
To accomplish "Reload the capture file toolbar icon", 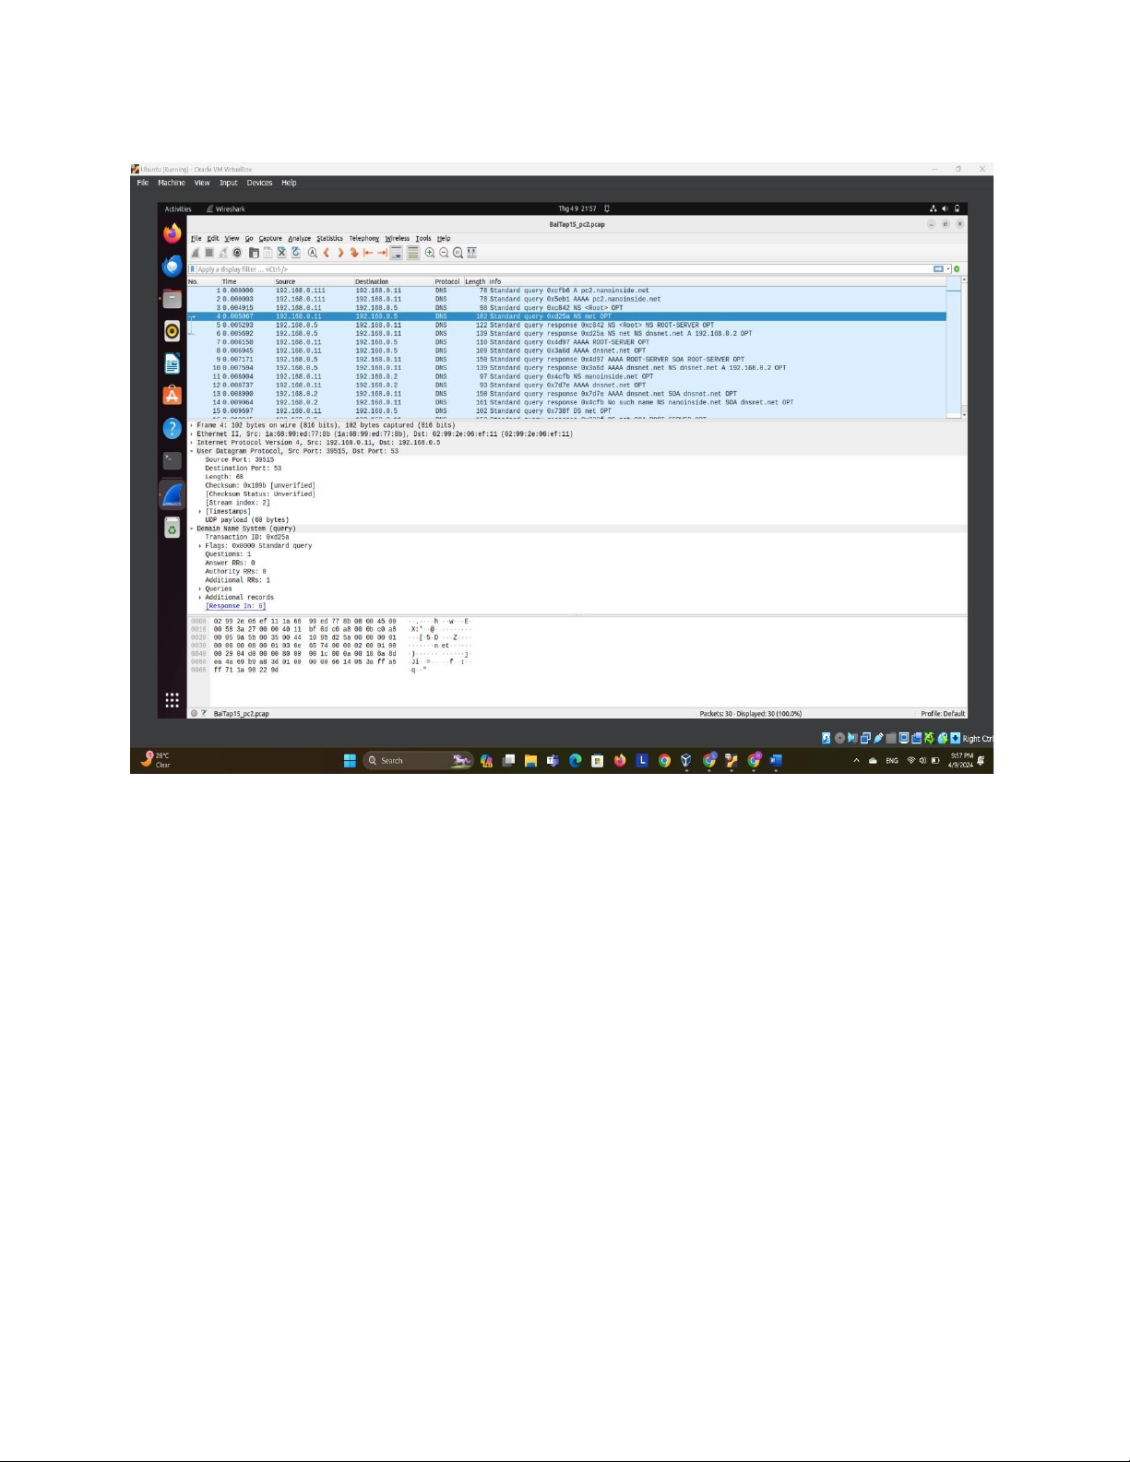I will click(296, 253).
